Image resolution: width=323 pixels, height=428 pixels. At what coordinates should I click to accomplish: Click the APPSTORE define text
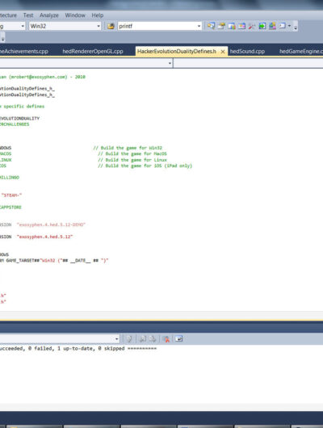point(10,208)
